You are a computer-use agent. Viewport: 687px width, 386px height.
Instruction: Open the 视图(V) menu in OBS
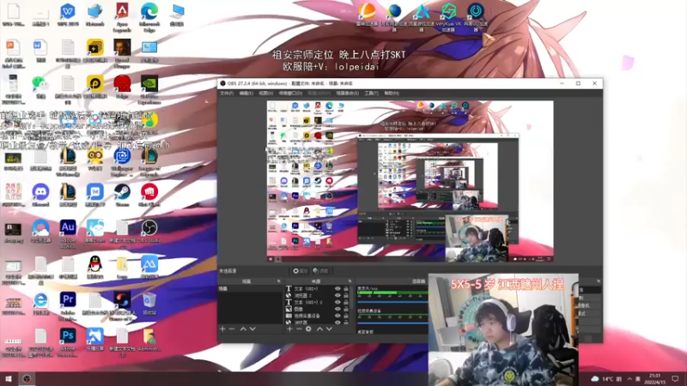pyautogui.click(x=265, y=93)
